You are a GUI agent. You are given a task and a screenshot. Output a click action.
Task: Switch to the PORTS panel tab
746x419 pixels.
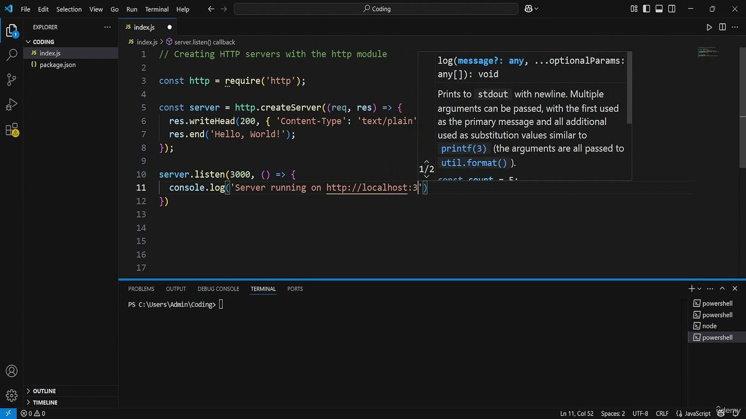pos(295,289)
